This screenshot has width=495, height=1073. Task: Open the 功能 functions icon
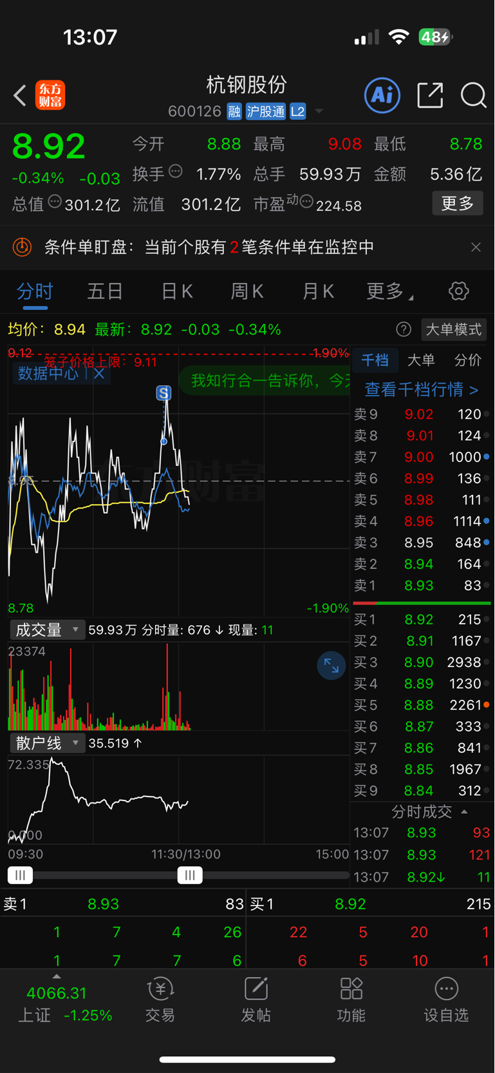[351, 1000]
